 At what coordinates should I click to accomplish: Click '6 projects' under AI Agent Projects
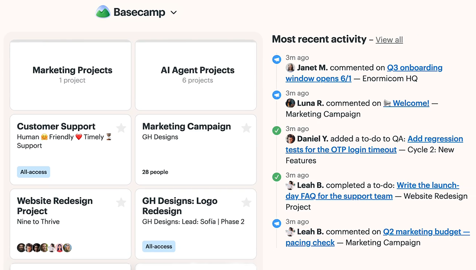tap(198, 80)
